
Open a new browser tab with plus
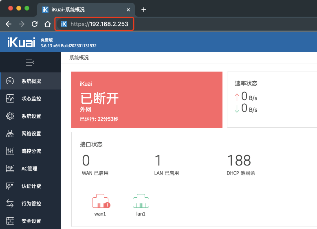click(144, 10)
